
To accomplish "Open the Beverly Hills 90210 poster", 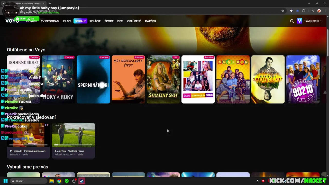I will 303,79.
